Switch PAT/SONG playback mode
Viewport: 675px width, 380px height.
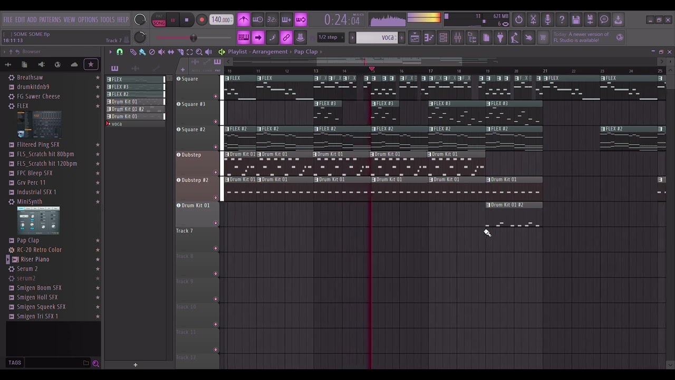click(x=159, y=21)
